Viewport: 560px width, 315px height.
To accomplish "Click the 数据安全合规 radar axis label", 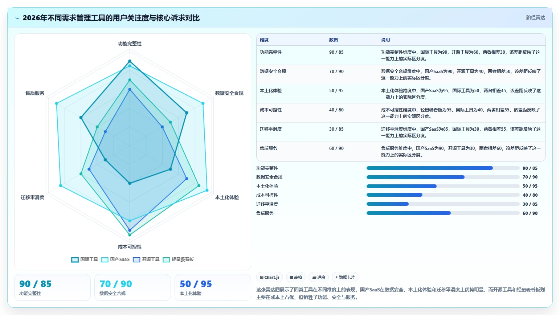I will point(229,93).
